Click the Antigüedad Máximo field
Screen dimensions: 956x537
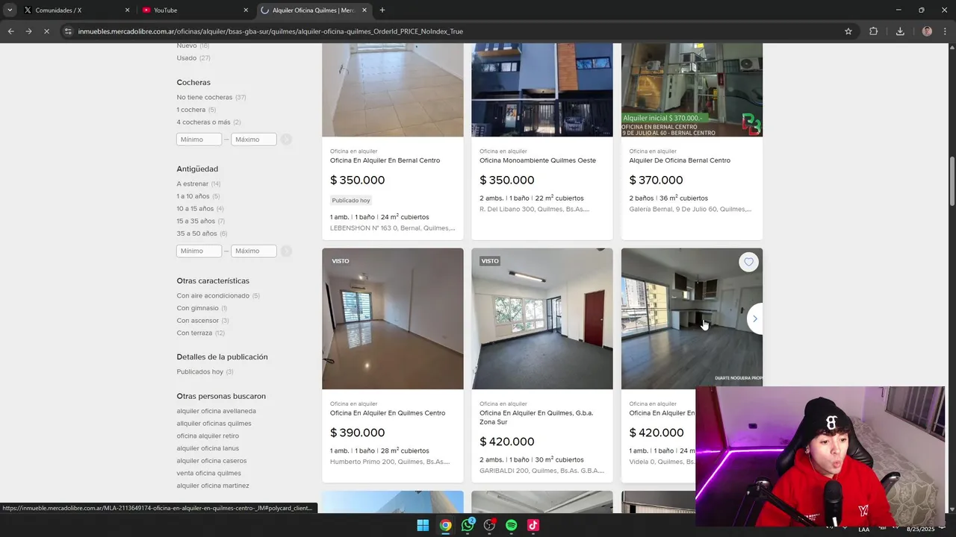(x=254, y=251)
